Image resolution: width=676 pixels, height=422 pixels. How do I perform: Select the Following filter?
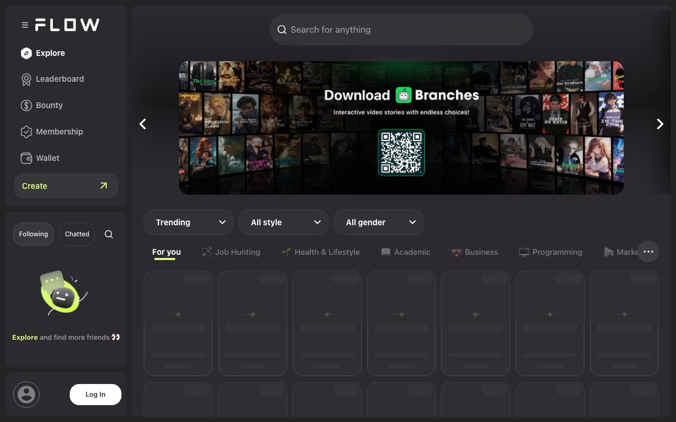(x=33, y=234)
